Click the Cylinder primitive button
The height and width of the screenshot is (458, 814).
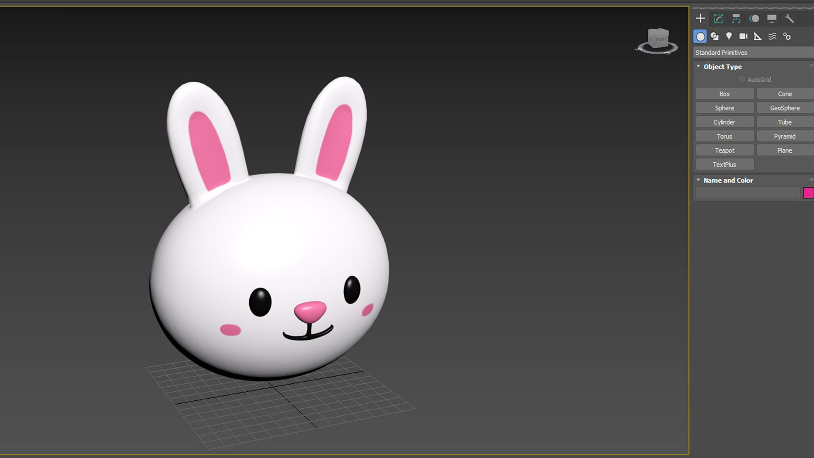(725, 122)
